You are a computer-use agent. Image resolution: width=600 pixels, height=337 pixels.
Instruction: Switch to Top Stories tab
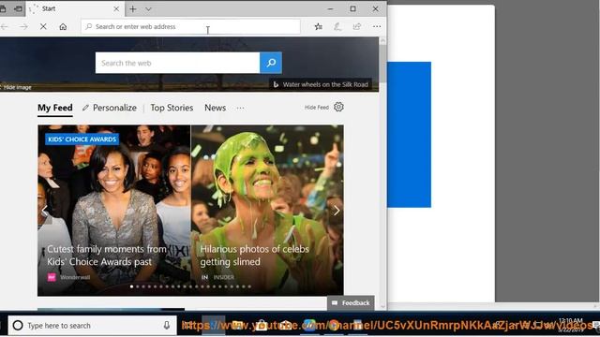click(x=172, y=108)
